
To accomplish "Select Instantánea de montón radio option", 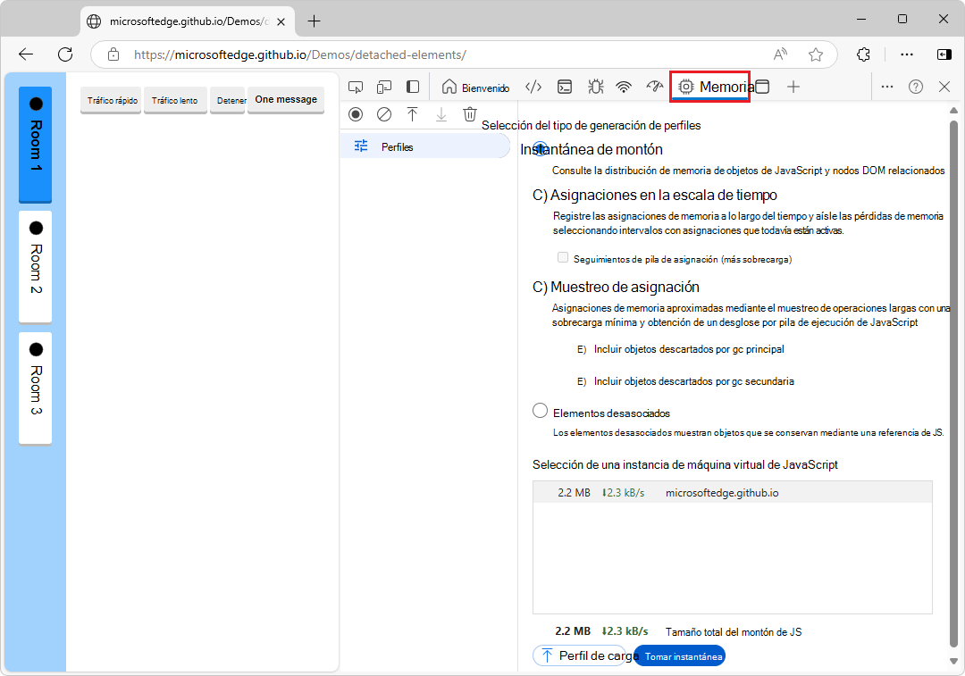I will coord(540,148).
